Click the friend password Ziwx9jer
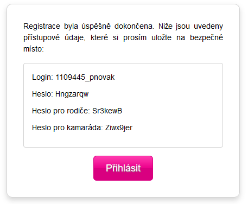This screenshot has height=204, width=248. pos(119,128)
